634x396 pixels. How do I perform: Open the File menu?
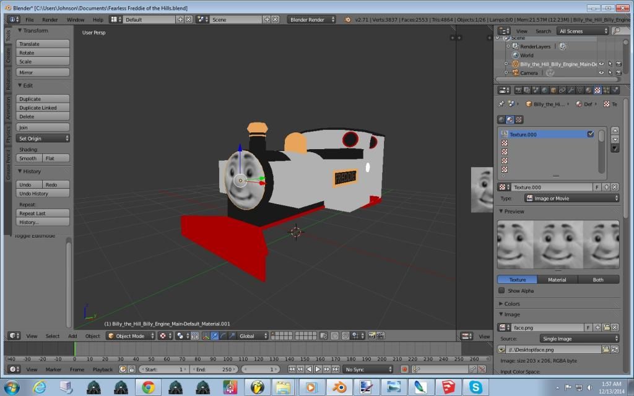[30, 19]
